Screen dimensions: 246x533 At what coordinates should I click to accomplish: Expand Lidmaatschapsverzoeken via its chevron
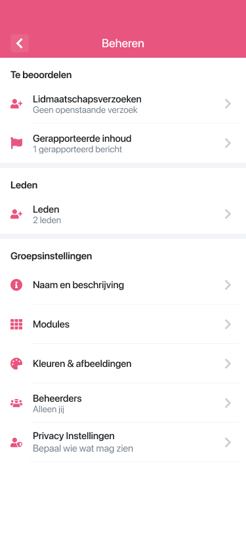[x=228, y=104]
